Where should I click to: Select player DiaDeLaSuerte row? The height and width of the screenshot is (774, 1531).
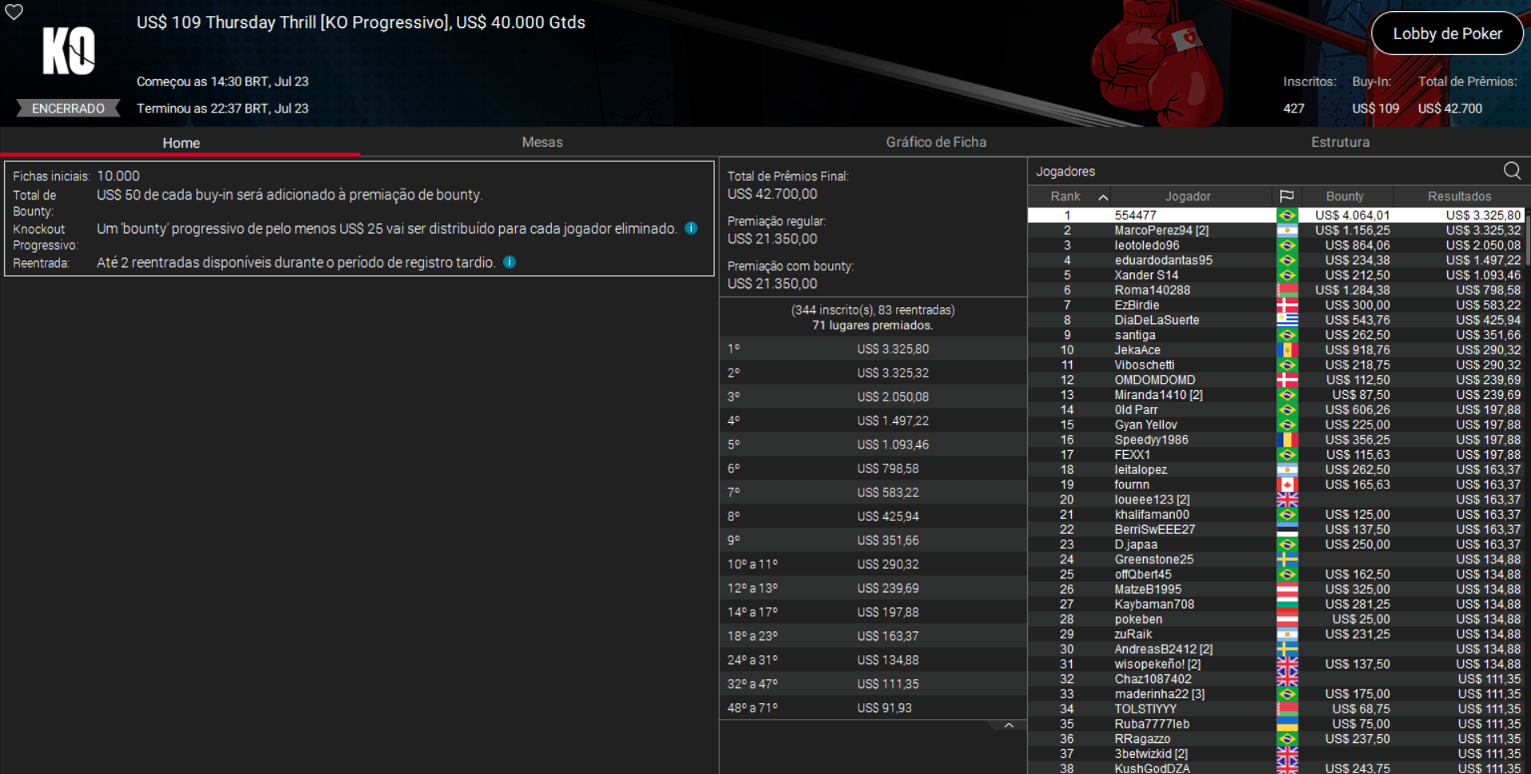click(1275, 320)
